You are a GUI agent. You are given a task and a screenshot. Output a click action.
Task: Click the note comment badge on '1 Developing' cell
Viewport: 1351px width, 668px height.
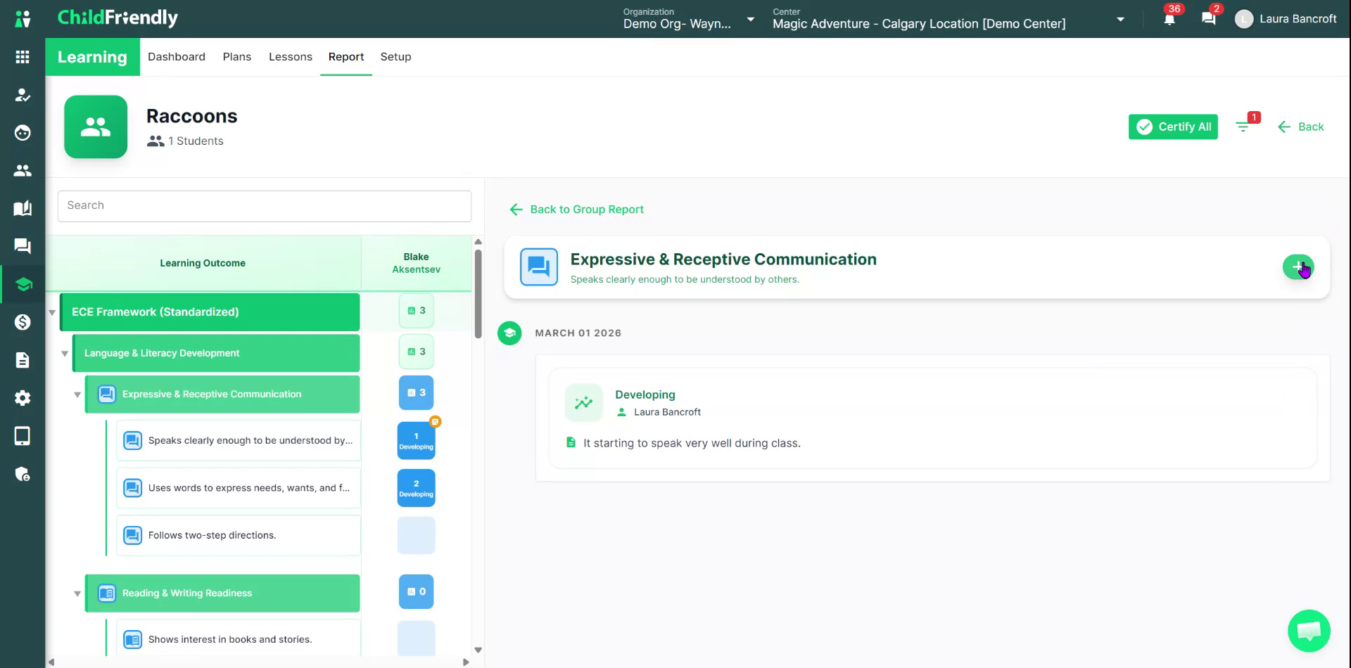[436, 422]
